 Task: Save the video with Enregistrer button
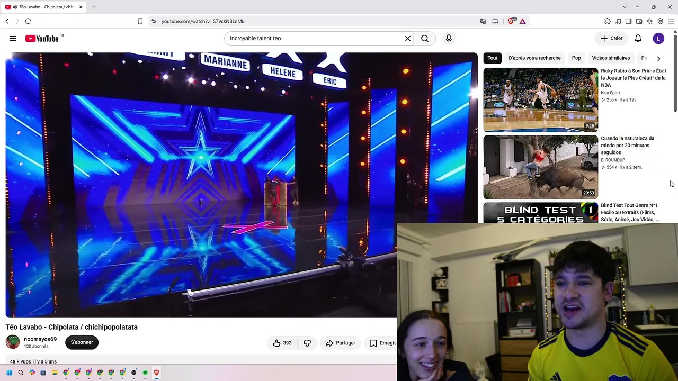tap(380, 343)
